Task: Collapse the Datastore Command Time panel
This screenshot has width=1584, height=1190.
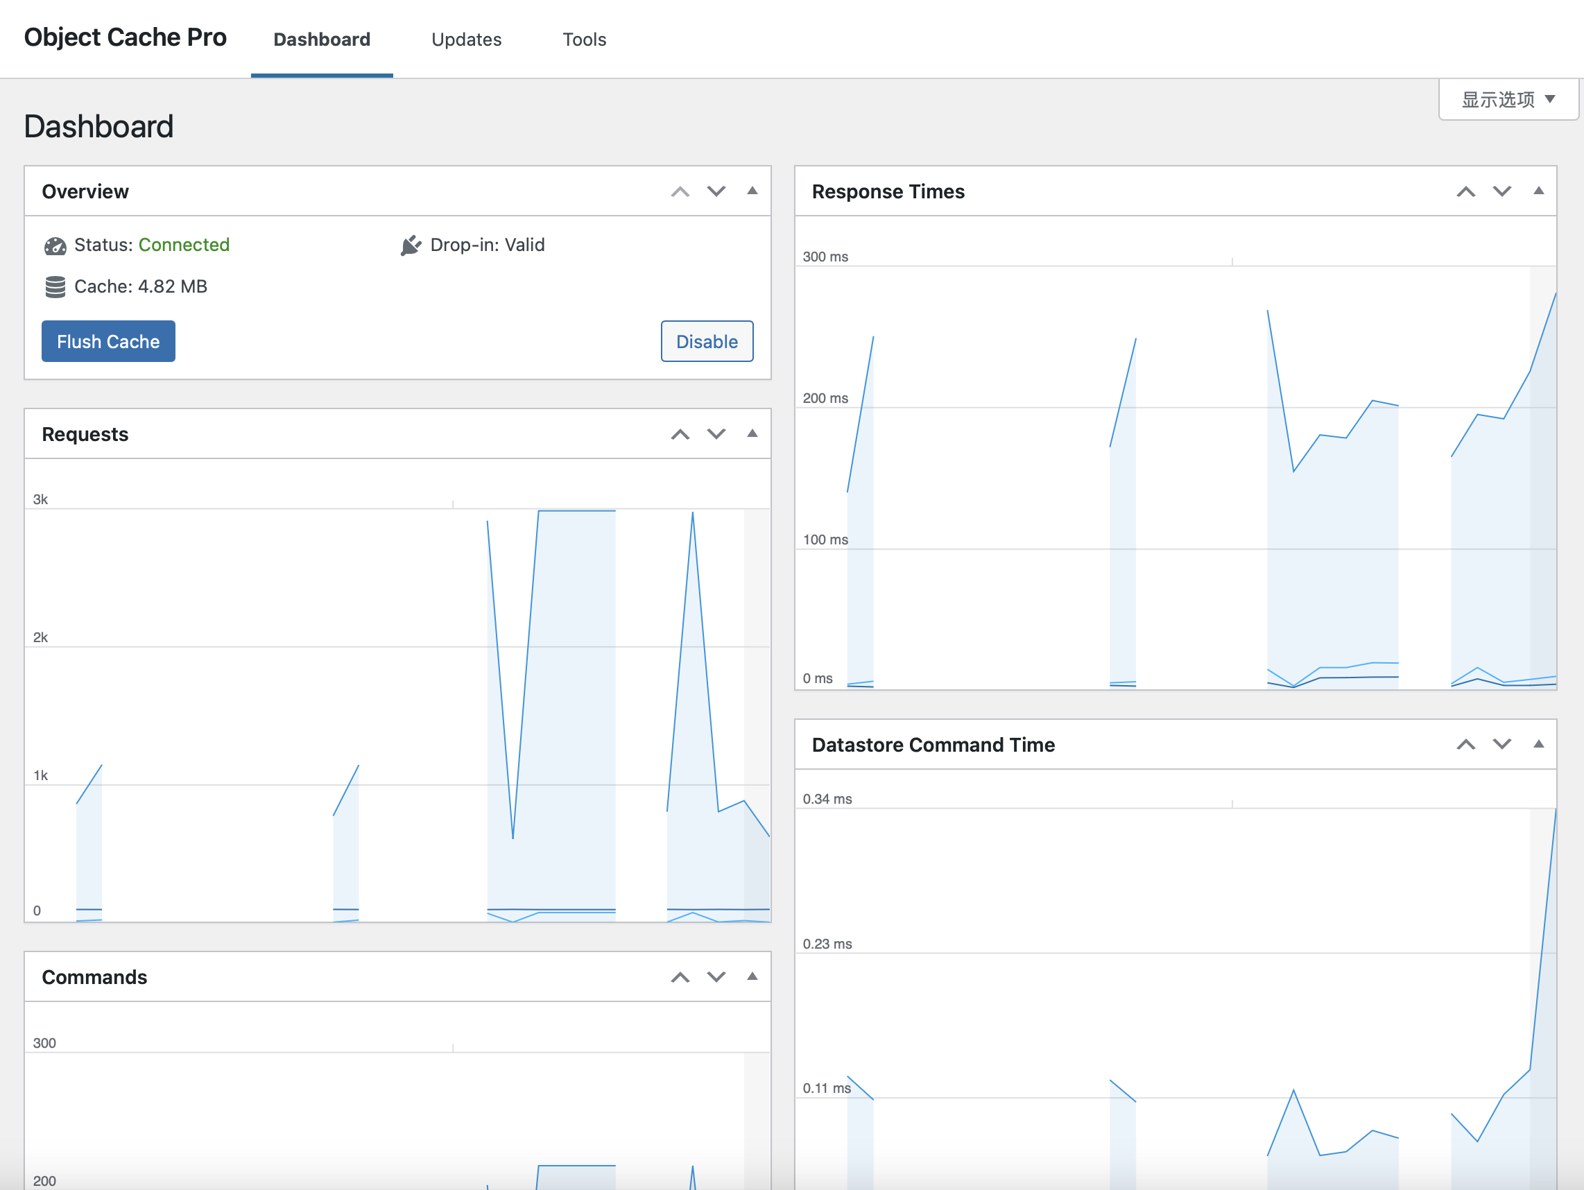Action: coord(1539,744)
